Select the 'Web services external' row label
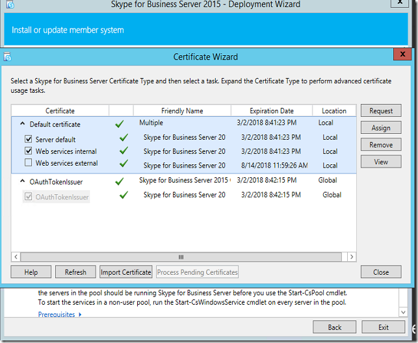Image resolution: width=418 pixels, height=343 pixels. [67, 163]
